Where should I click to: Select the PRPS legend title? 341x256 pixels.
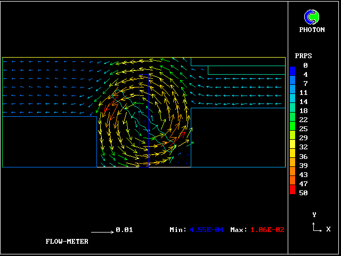[303, 56]
